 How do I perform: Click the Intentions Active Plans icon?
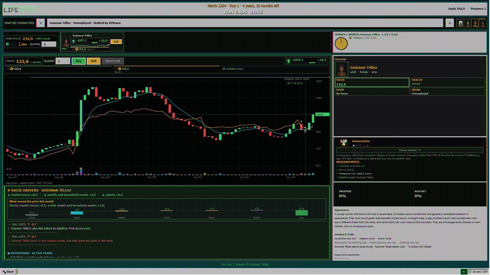click(9, 253)
